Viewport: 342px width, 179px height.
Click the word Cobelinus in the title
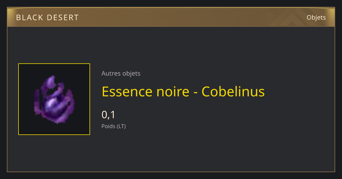[233, 91]
